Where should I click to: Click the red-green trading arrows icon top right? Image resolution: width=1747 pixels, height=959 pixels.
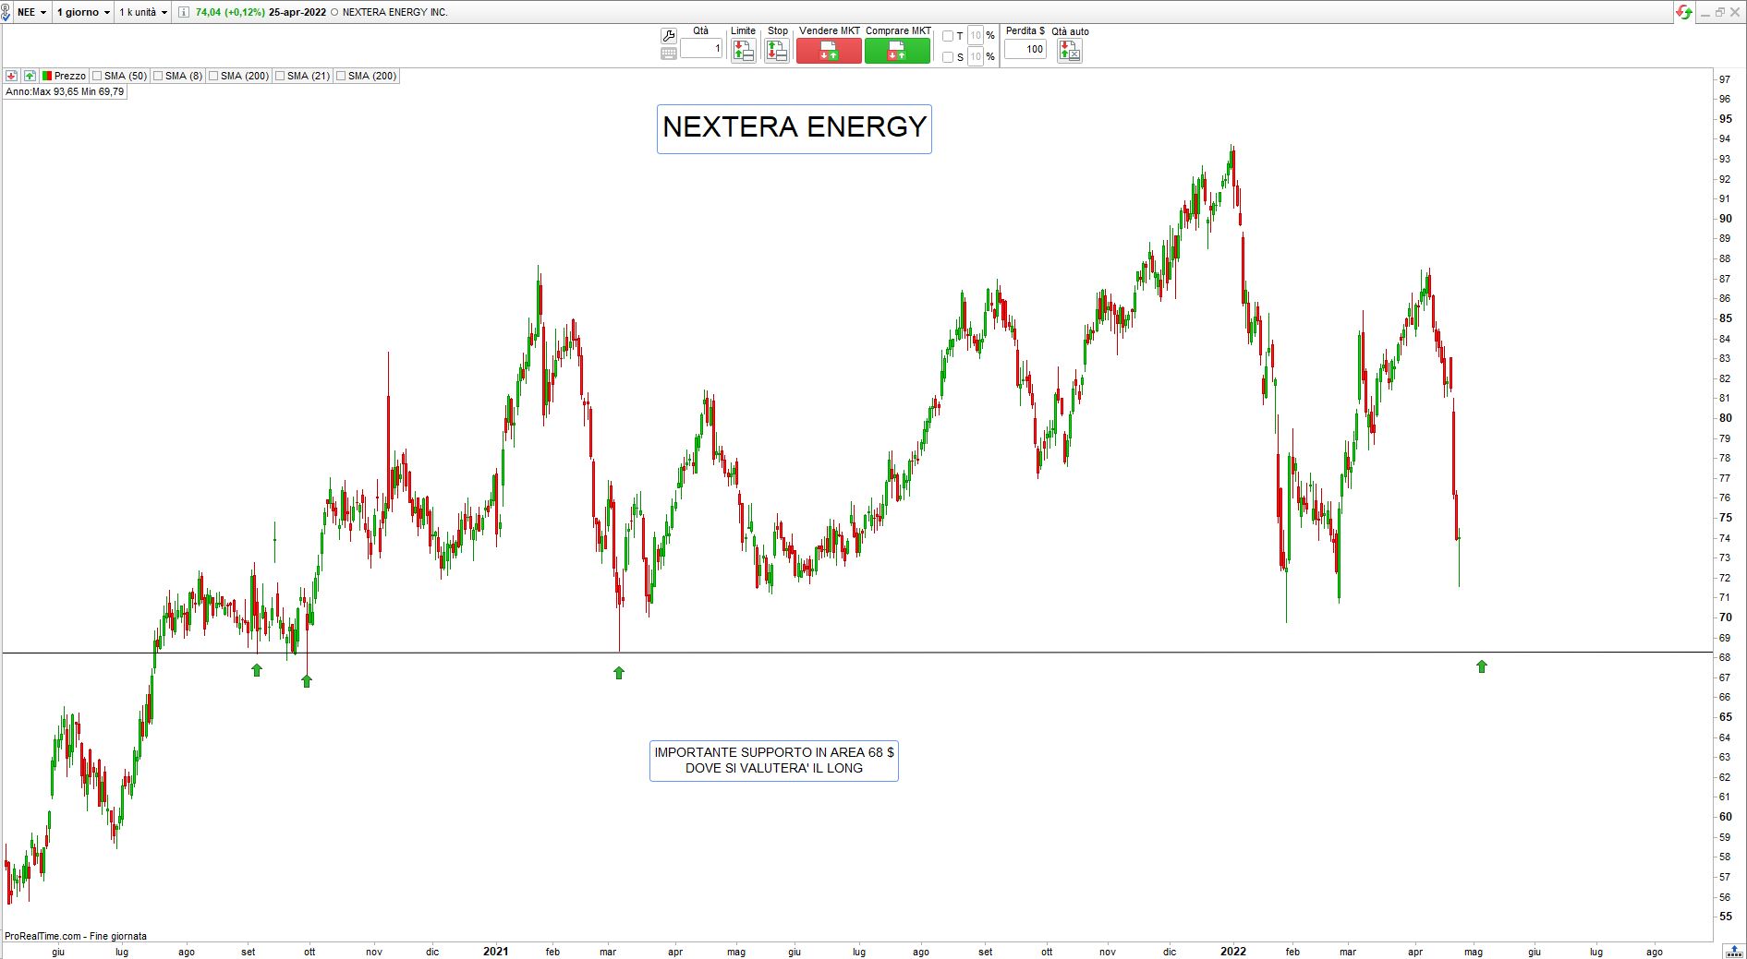tap(1684, 12)
